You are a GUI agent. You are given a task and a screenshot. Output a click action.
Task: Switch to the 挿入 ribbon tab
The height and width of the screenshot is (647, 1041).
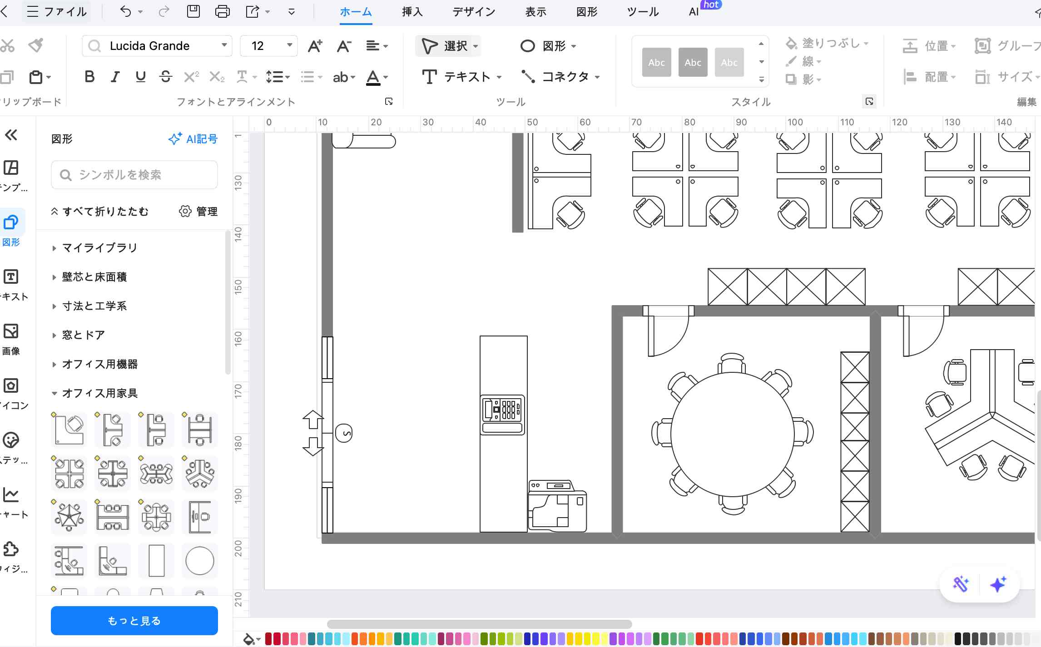(412, 12)
